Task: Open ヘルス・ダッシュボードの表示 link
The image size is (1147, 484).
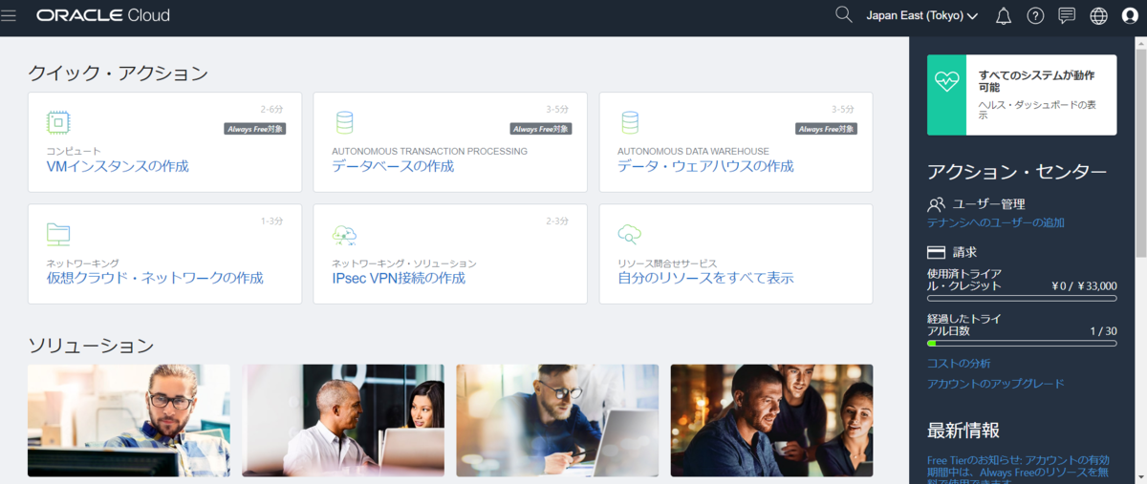Action: (1037, 109)
